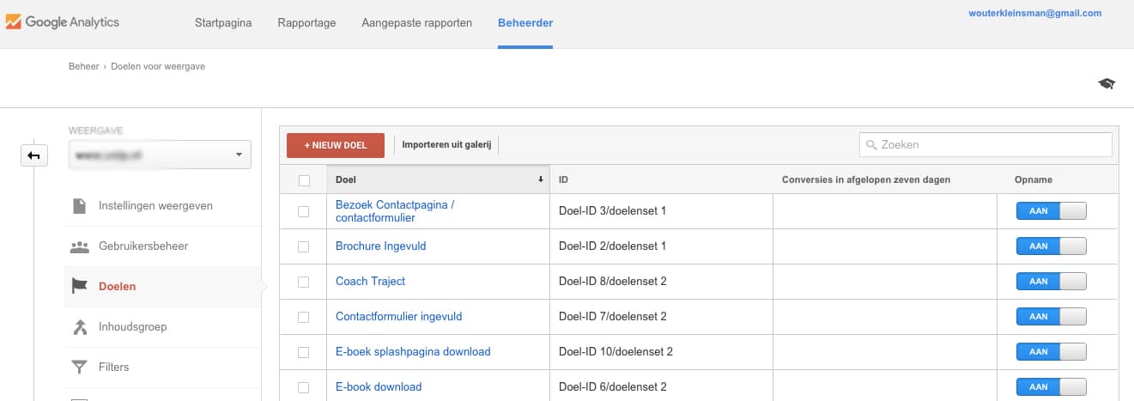Click the Beheer breadcrumb link
Screen dimensions: 1134x401
click(84, 66)
